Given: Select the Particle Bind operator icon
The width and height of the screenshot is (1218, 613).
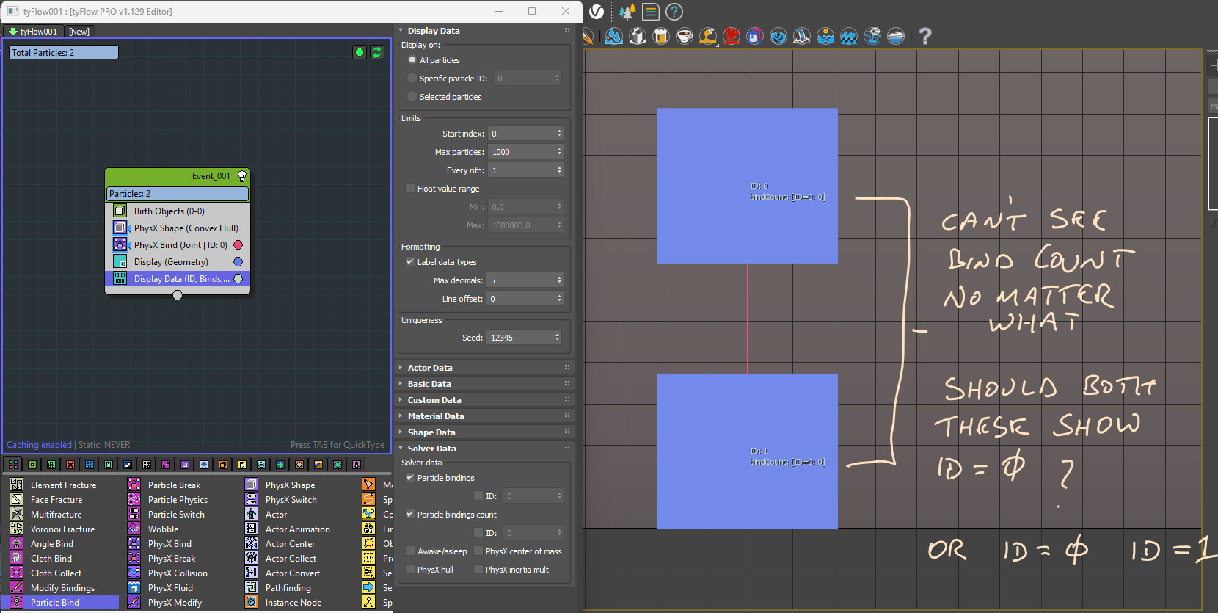Looking at the screenshot, I should 16,602.
